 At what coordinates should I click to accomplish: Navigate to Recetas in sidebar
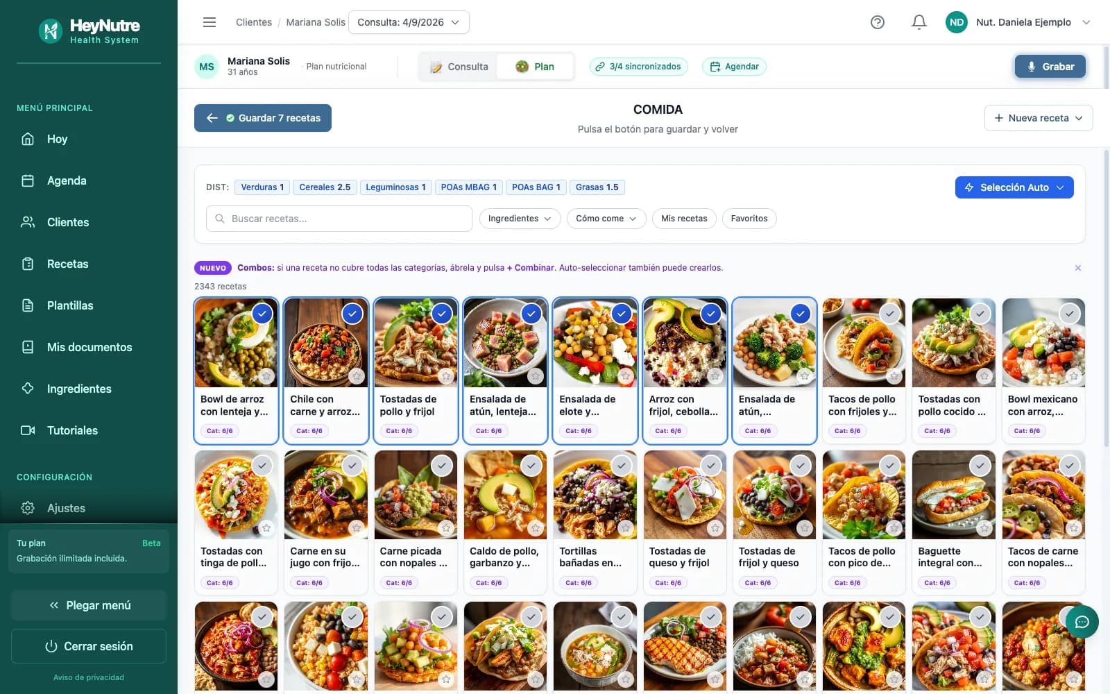(89, 264)
